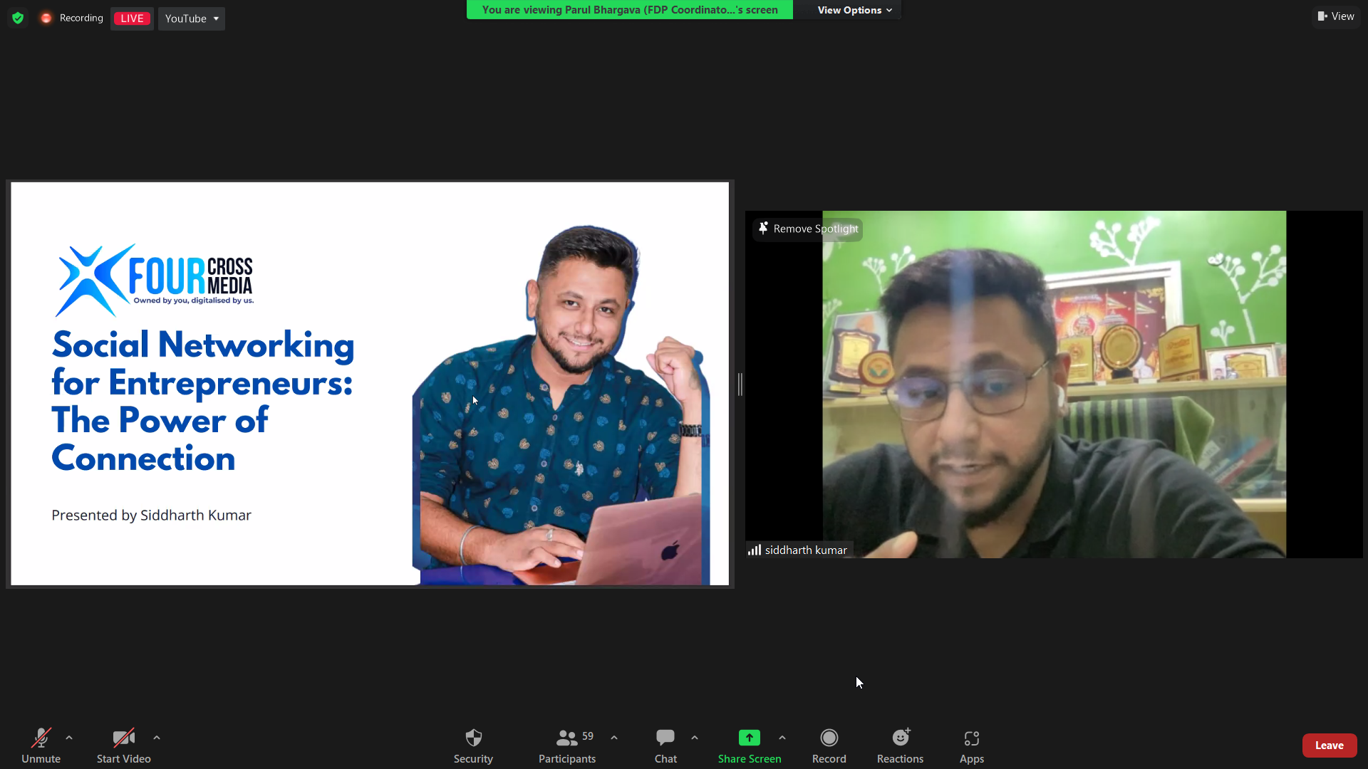
Task: Click the green Share Screen icon
Action: pyautogui.click(x=749, y=738)
